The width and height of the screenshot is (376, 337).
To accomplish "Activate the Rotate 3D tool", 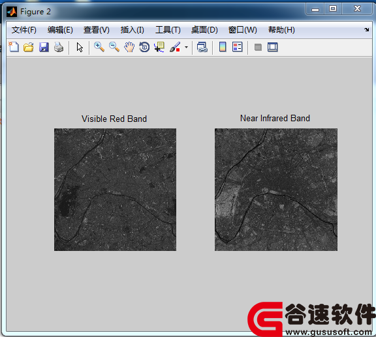I will tap(144, 47).
